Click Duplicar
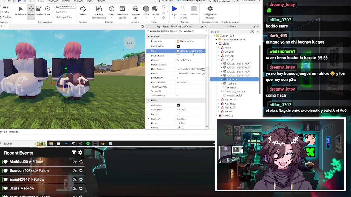The height and width of the screenshot is (197, 351). [x=5, y=17]
